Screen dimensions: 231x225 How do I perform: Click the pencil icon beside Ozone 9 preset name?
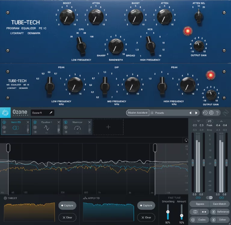pyautogui.click(x=51, y=113)
